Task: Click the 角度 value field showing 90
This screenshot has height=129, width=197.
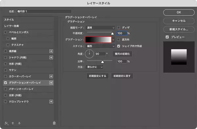Action: pos(100,54)
